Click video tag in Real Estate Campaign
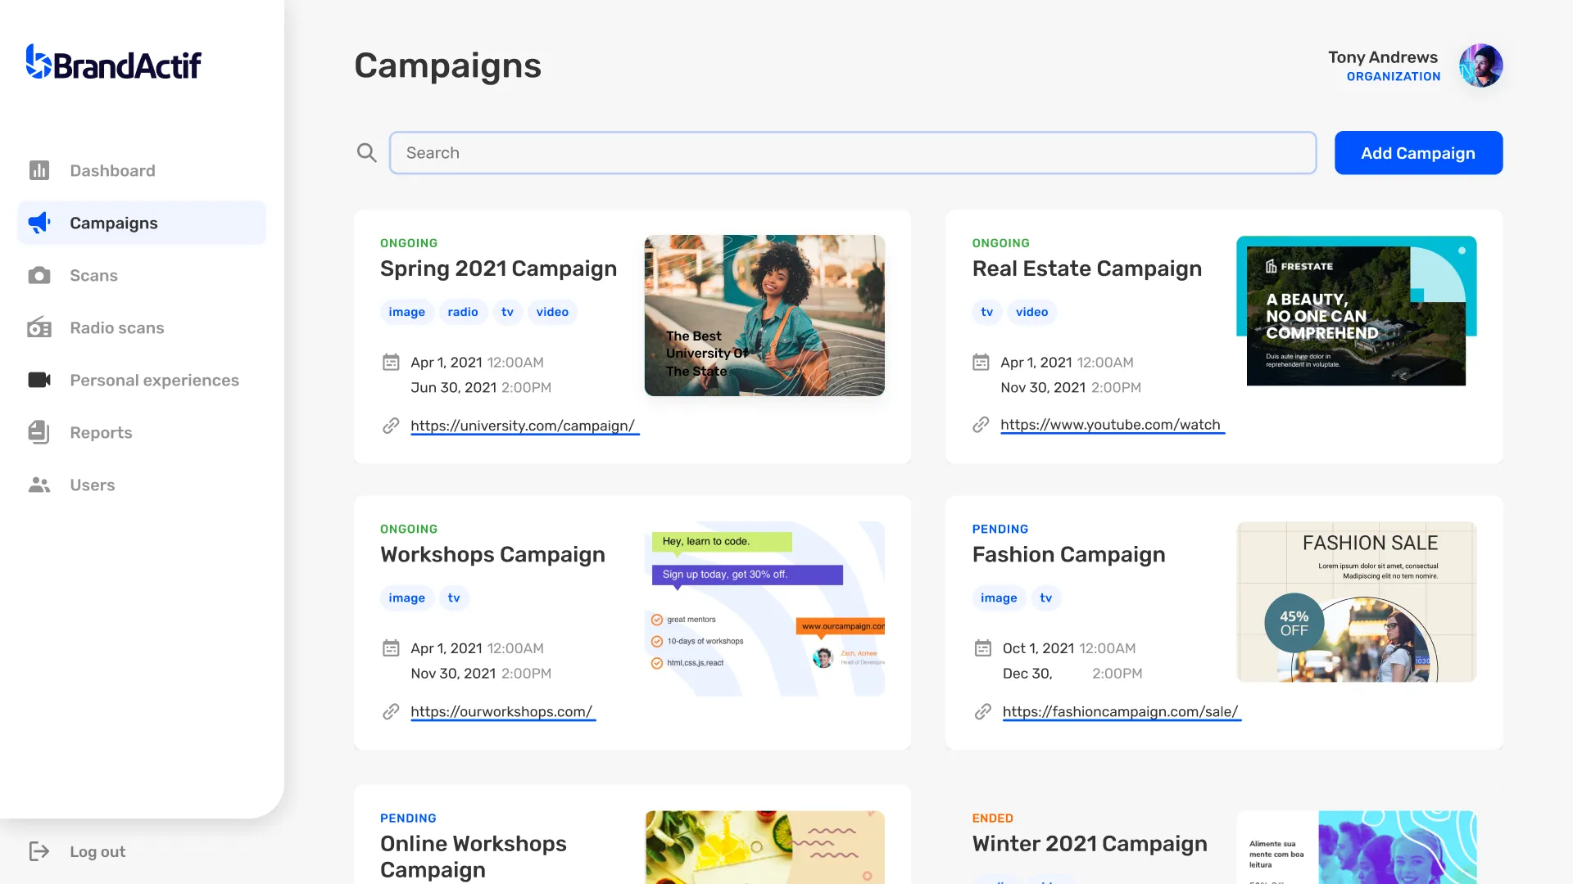Screen dimensions: 1573x884 click(1032, 312)
